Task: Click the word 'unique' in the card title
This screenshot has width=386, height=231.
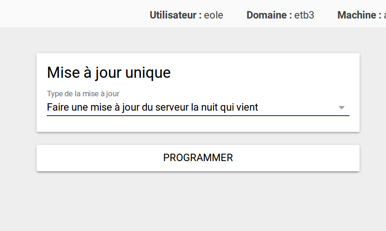Action: pyautogui.click(x=148, y=73)
